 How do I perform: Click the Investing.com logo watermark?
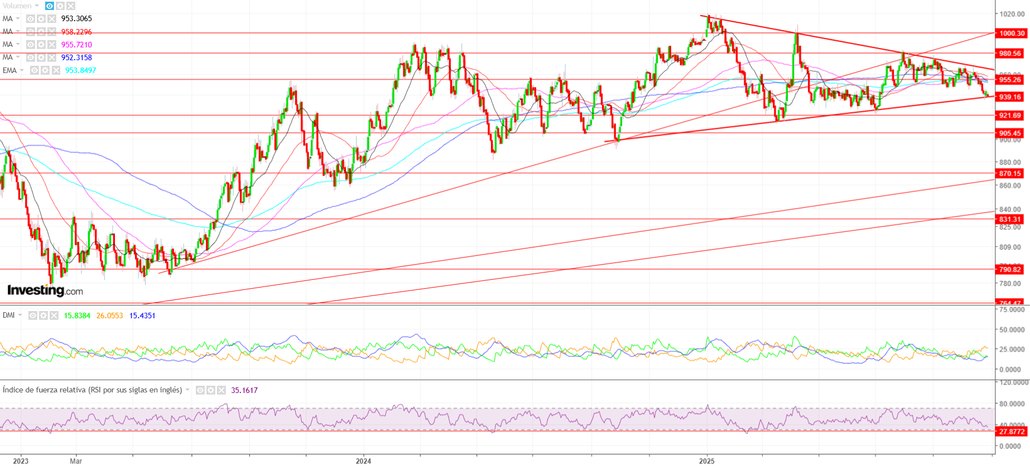coord(45,290)
